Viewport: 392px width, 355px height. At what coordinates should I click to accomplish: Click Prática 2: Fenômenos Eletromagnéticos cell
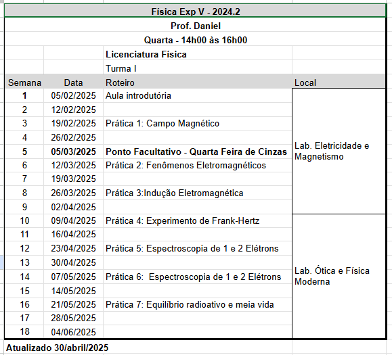click(198, 165)
